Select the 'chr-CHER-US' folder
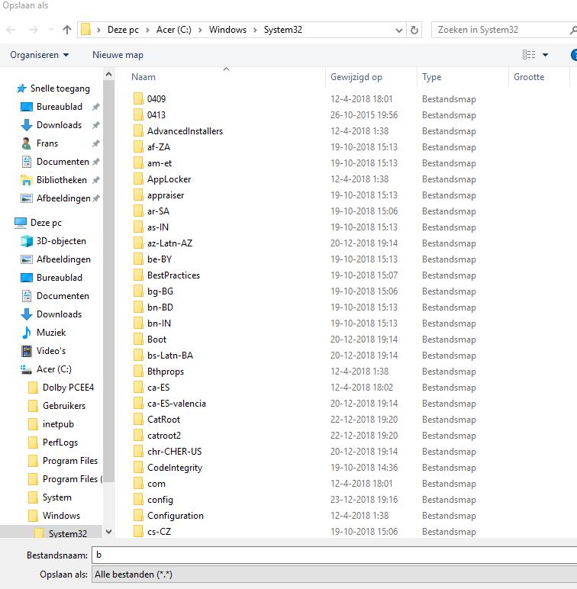577x589 pixels. point(174,452)
